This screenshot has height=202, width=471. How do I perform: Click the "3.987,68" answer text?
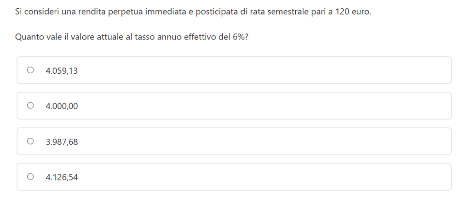pos(62,142)
